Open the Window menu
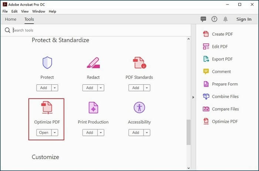 38,11
